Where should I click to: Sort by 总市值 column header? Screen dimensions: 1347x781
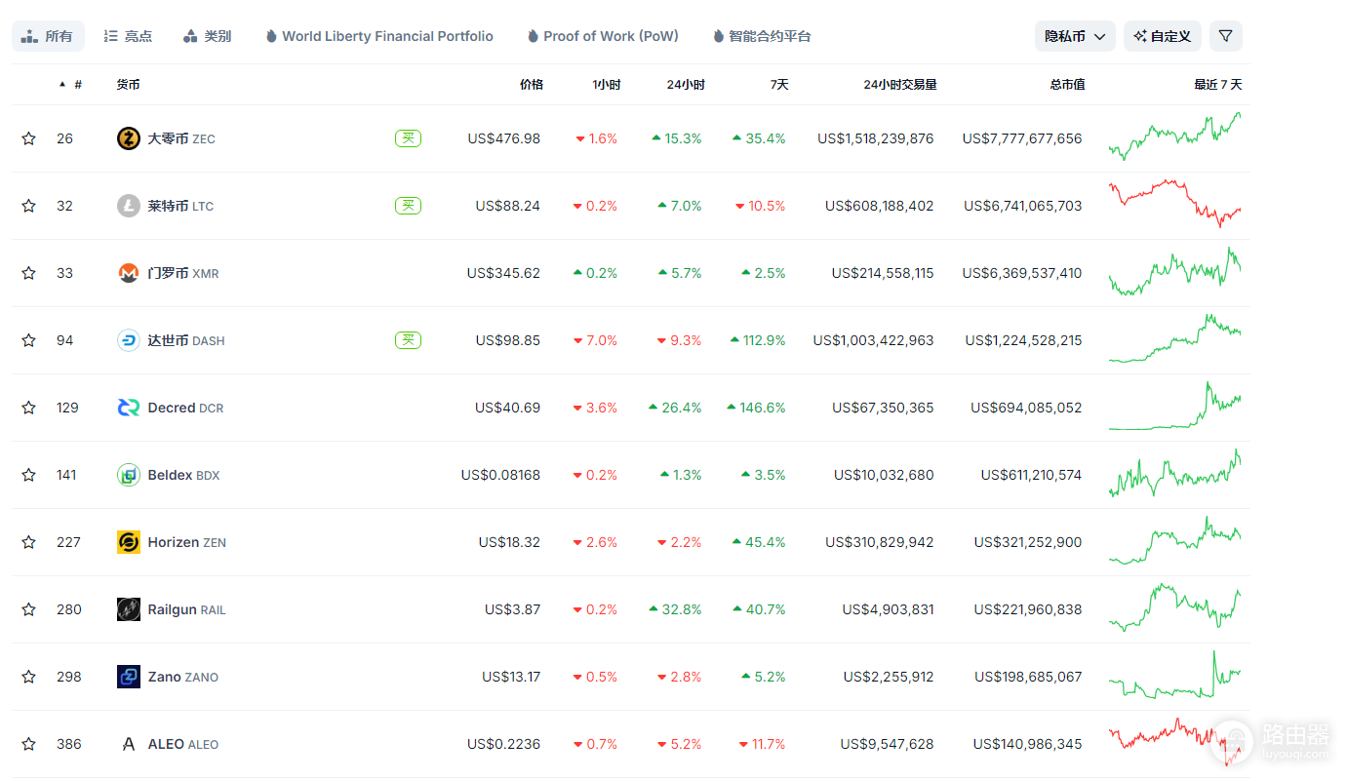1067,85
